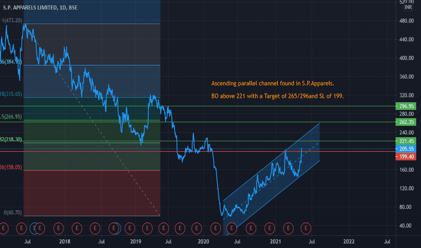Select the 296.95 green price label
The image size is (421, 248).
406,106
